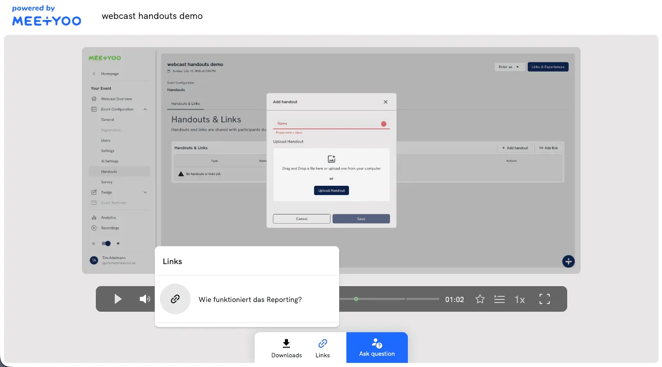Viewport: 662px width, 367px height.
Task: Select AI Settings in video sidebar
Action: point(110,161)
